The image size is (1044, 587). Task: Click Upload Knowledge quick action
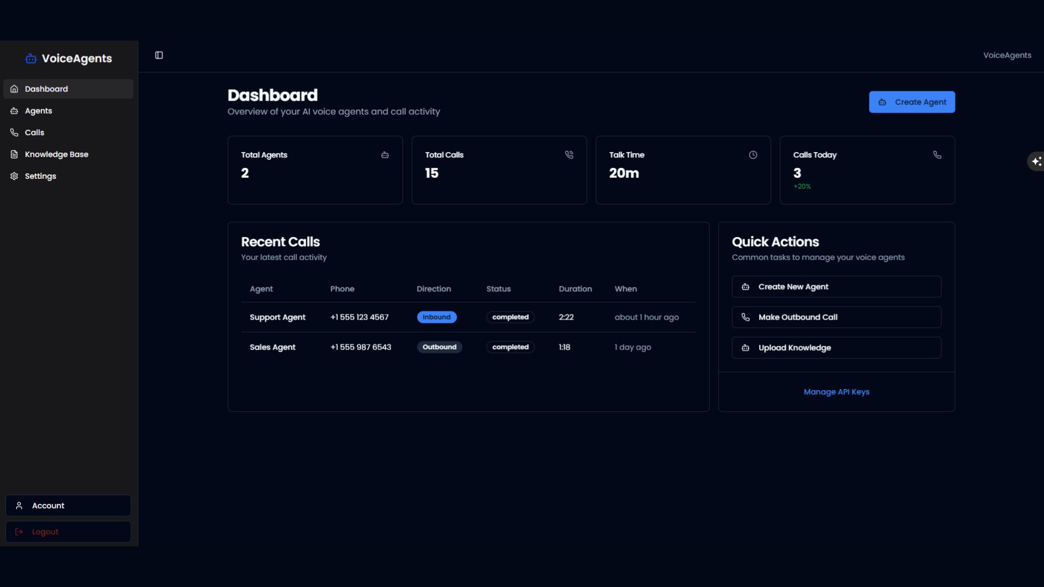836,348
